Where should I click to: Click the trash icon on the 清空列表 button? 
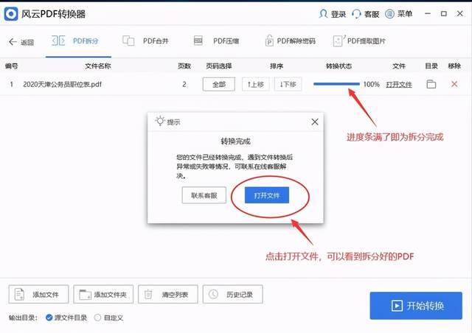pyautogui.click(x=148, y=294)
